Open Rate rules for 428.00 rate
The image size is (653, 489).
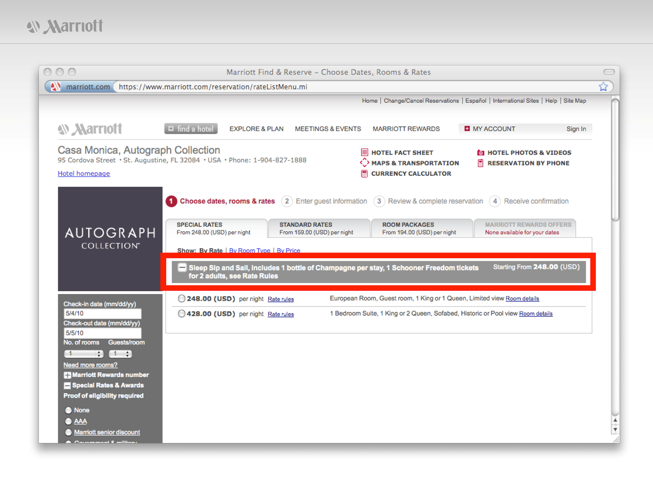pyautogui.click(x=281, y=314)
